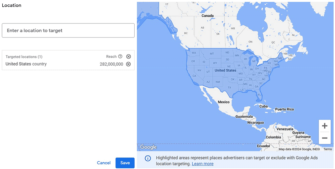Click the Canada label on the map
The width and height of the screenshot is (335, 169).
(x=208, y=16)
